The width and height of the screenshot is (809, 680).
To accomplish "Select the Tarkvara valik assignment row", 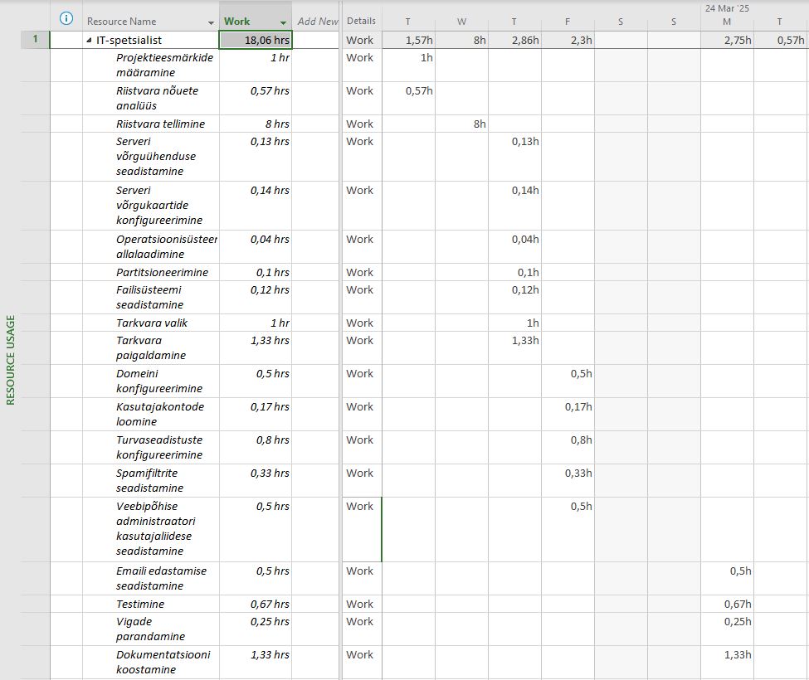I will (152, 323).
